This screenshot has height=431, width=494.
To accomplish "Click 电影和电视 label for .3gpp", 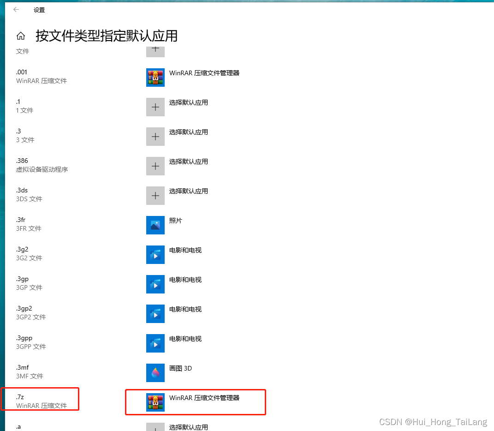I will pyautogui.click(x=185, y=339).
